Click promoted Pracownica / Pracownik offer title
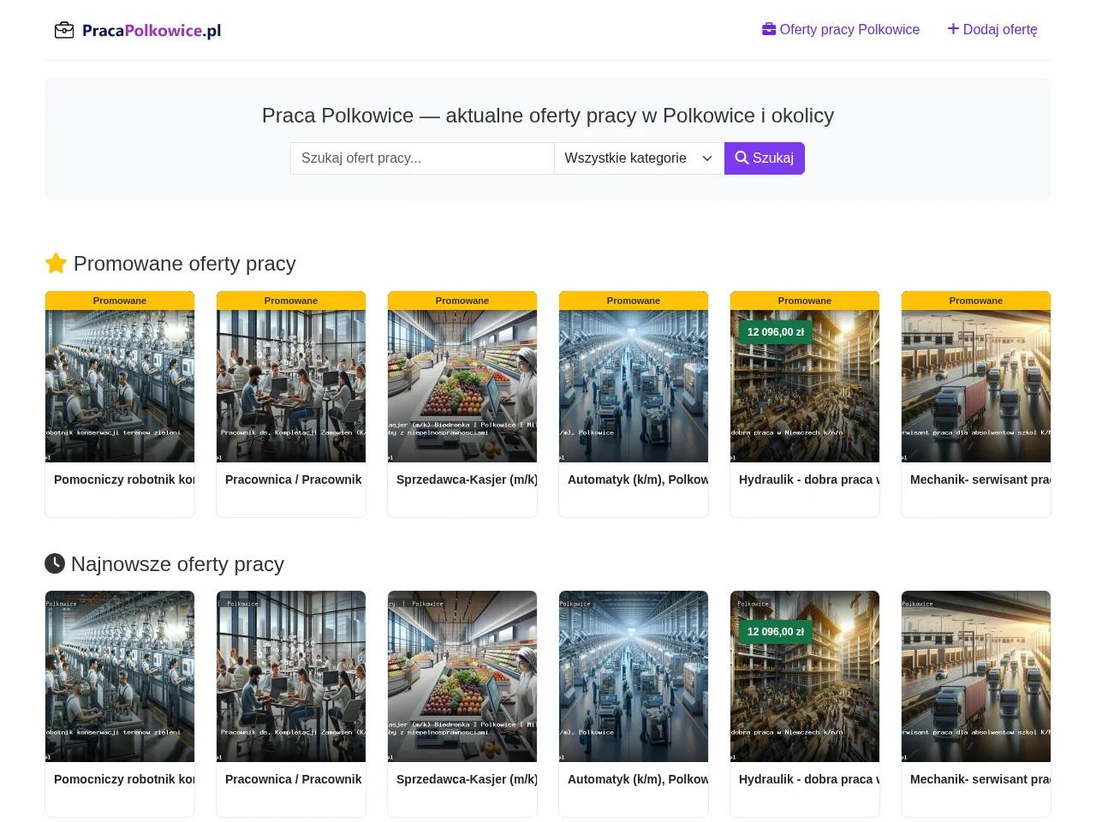This screenshot has height=822, width=1096. pos(294,479)
